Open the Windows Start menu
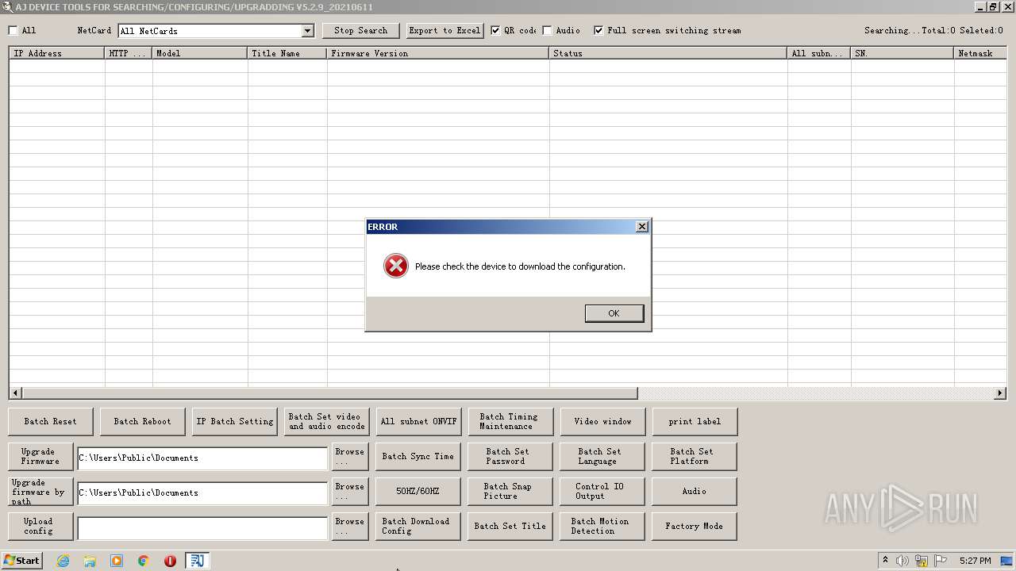This screenshot has height=571, width=1016. [x=22, y=561]
